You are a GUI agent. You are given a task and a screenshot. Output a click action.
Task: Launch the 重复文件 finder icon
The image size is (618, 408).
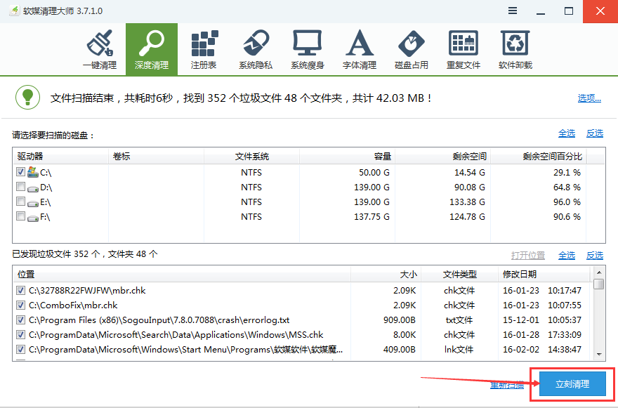pos(463,48)
